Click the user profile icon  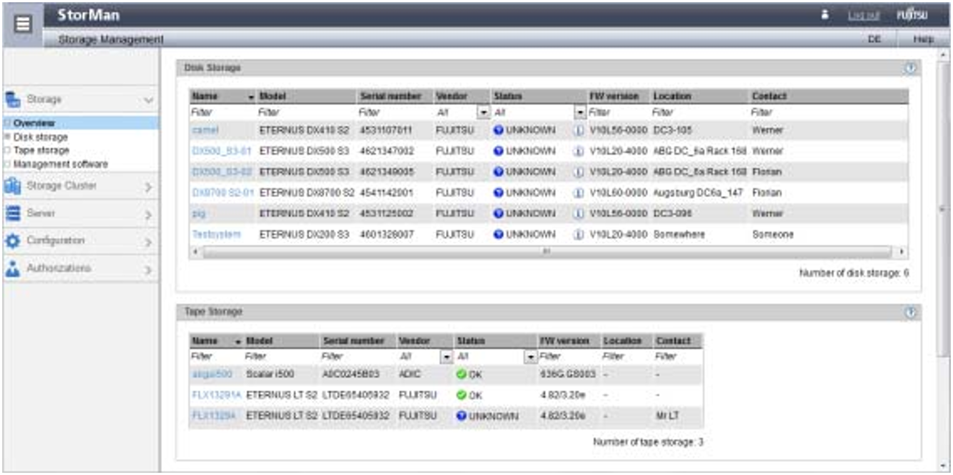click(825, 15)
